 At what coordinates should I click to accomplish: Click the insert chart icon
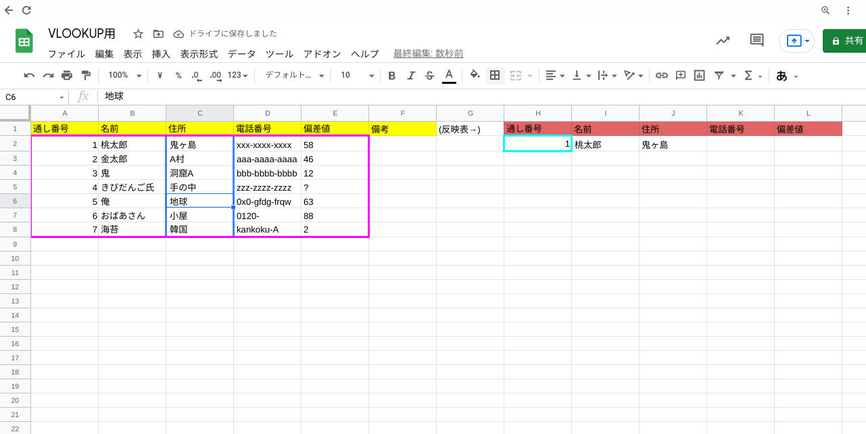pos(700,75)
